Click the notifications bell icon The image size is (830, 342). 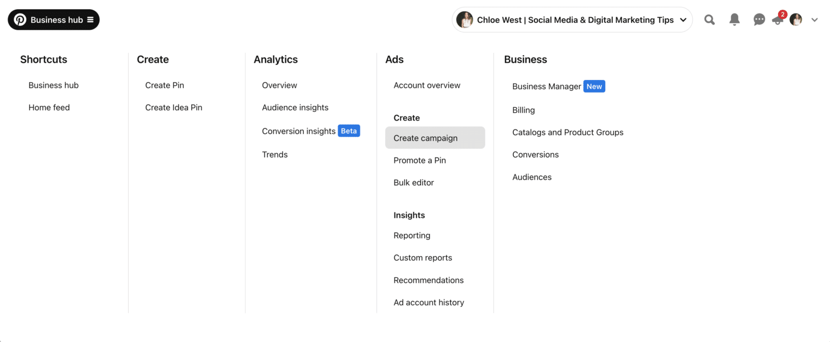point(734,19)
